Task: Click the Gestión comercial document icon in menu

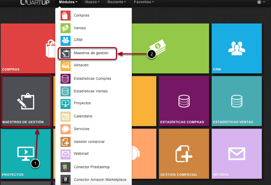Action: (65, 142)
